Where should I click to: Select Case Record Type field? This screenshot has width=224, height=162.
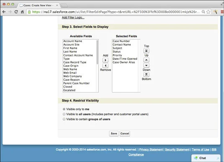coord(75,62)
